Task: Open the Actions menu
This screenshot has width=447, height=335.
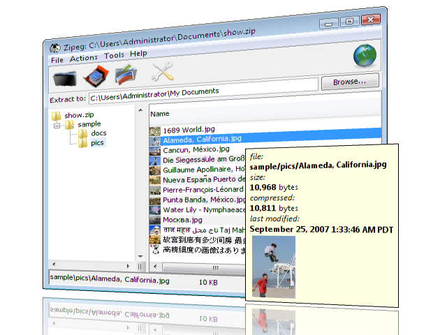Action: click(84, 59)
